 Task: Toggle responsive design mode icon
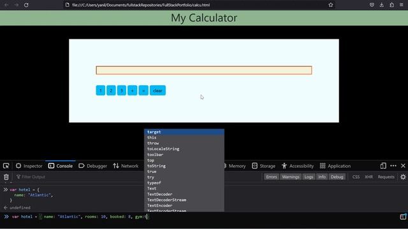[383, 166]
